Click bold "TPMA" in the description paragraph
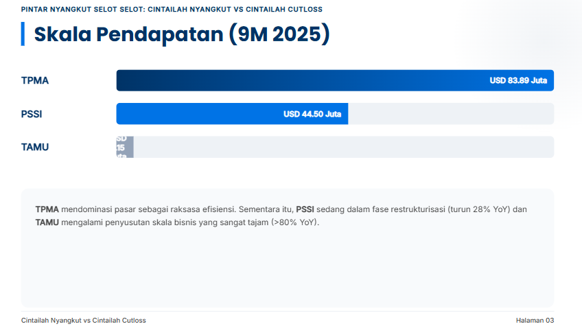This screenshot has width=582, height=335. coord(47,209)
